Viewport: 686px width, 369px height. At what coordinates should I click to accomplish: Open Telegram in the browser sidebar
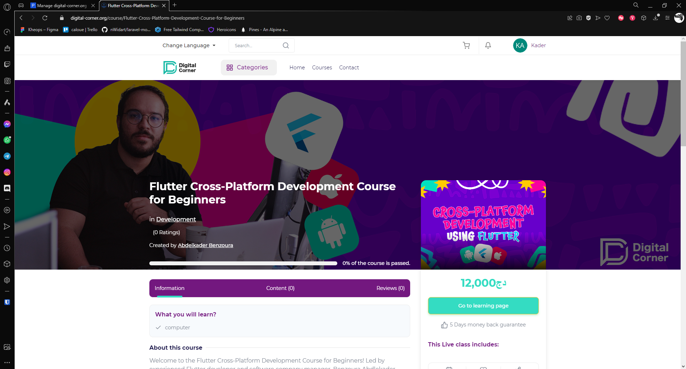[x=7, y=156]
